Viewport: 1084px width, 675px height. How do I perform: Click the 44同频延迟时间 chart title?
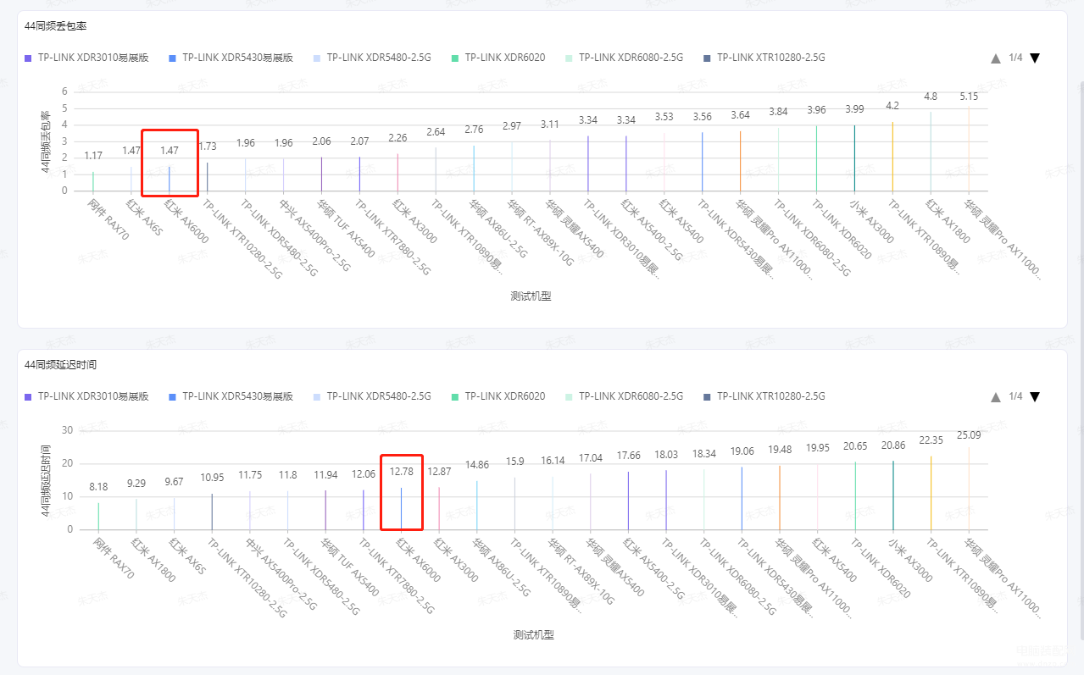tap(61, 364)
